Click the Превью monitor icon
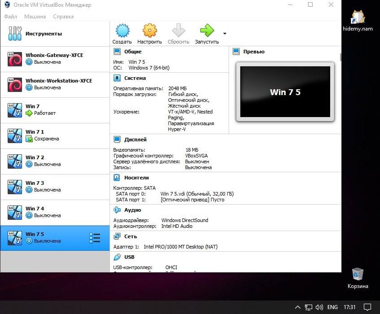 (x=236, y=51)
